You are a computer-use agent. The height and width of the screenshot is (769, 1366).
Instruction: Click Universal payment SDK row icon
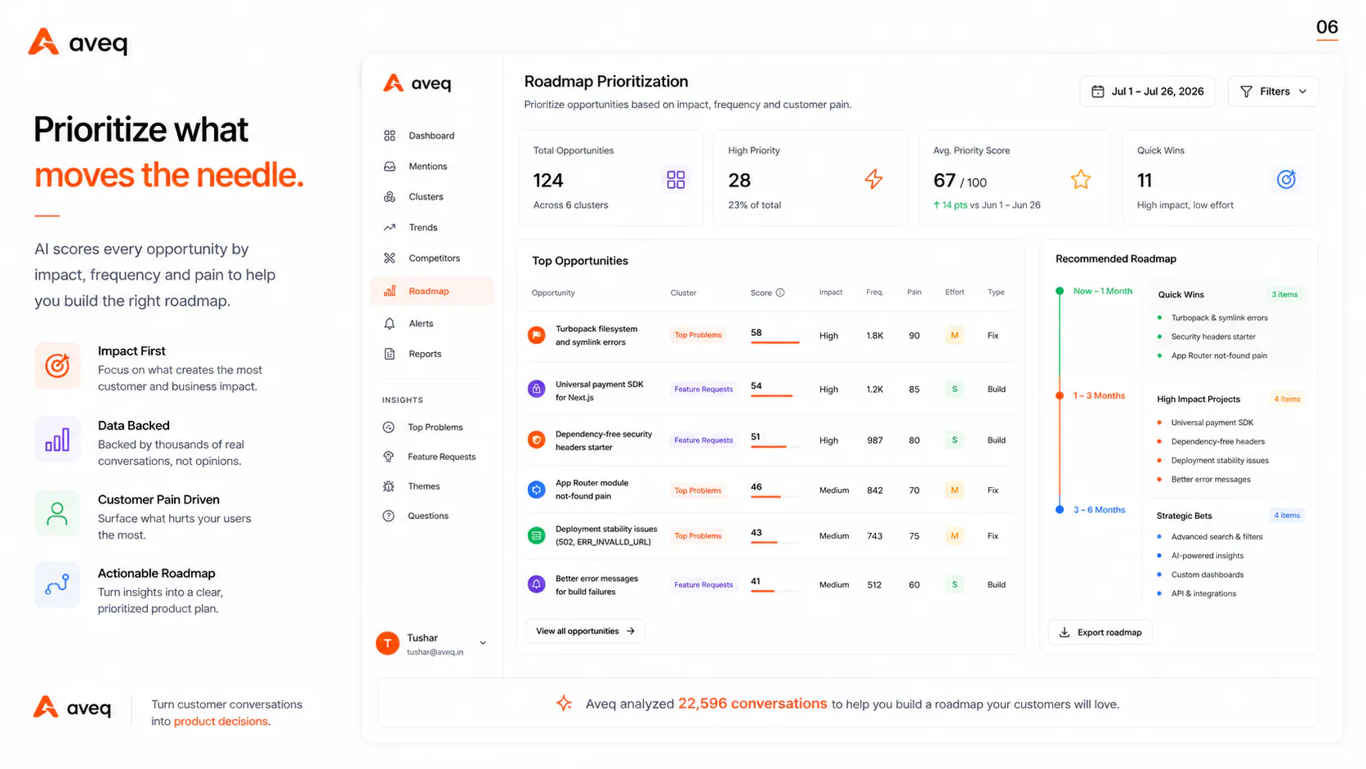pyautogui.click(x=537, y=389)
